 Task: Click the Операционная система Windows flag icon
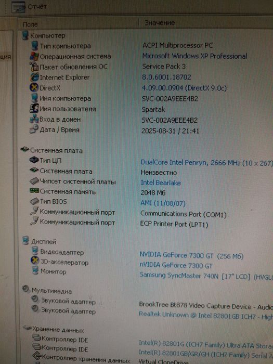[x=34, y=56]
